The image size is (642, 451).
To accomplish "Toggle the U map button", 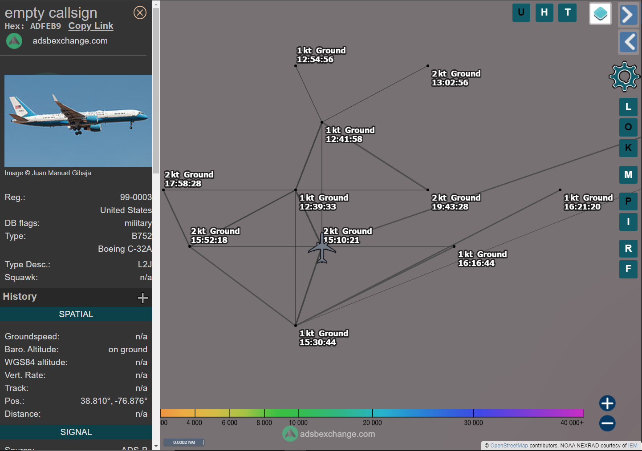I will [x=521, y=12].
